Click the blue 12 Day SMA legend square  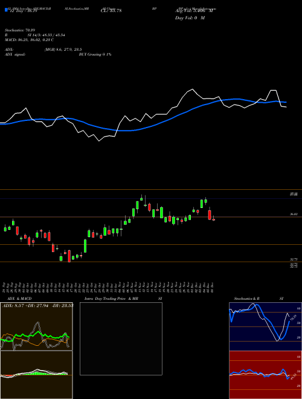point(6,10)
